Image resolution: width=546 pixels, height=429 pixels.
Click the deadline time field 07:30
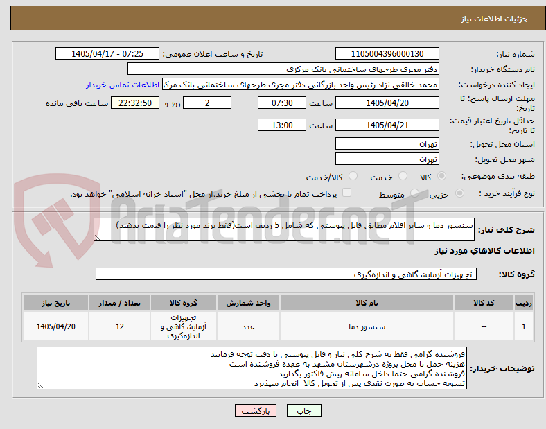(282, 103)
